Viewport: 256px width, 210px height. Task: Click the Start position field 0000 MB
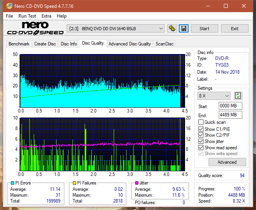click(231, 106)
